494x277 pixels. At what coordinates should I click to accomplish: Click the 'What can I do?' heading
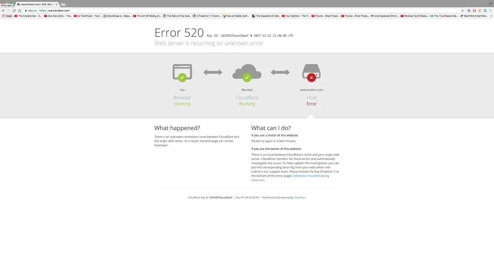click(x=271, y=128)
